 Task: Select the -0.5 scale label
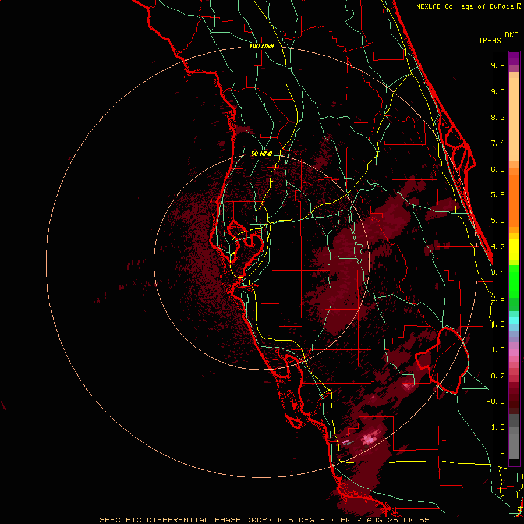[x=495, y=402]
